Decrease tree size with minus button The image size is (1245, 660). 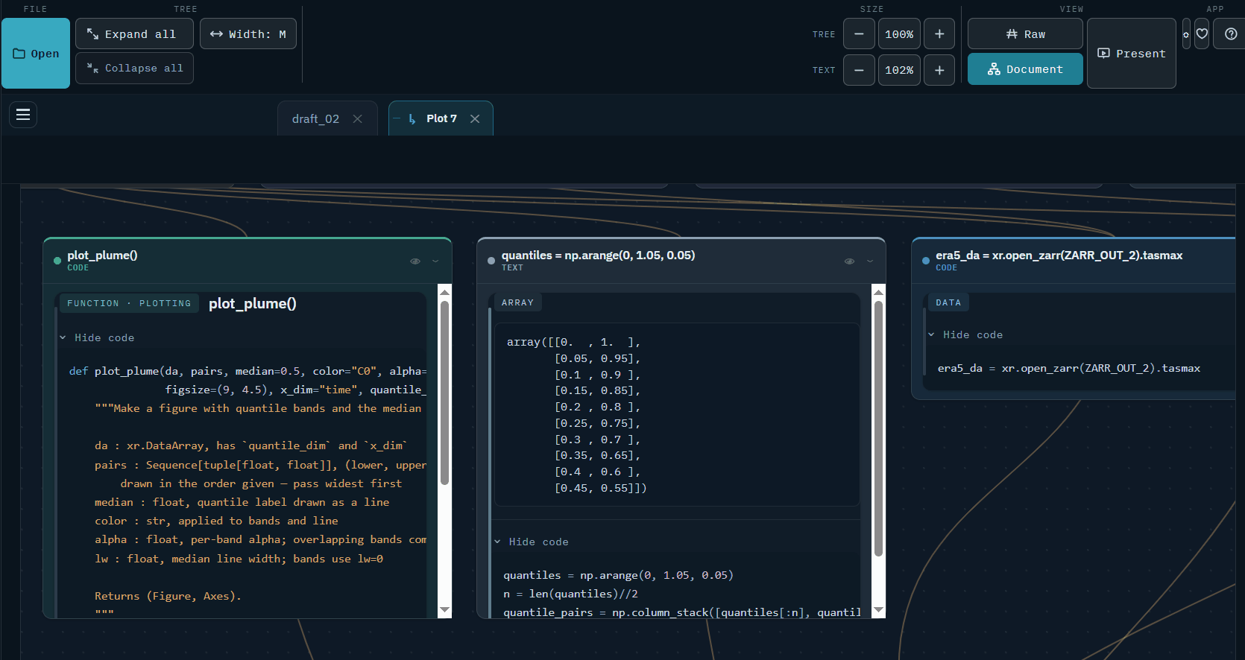click(859, 34)
